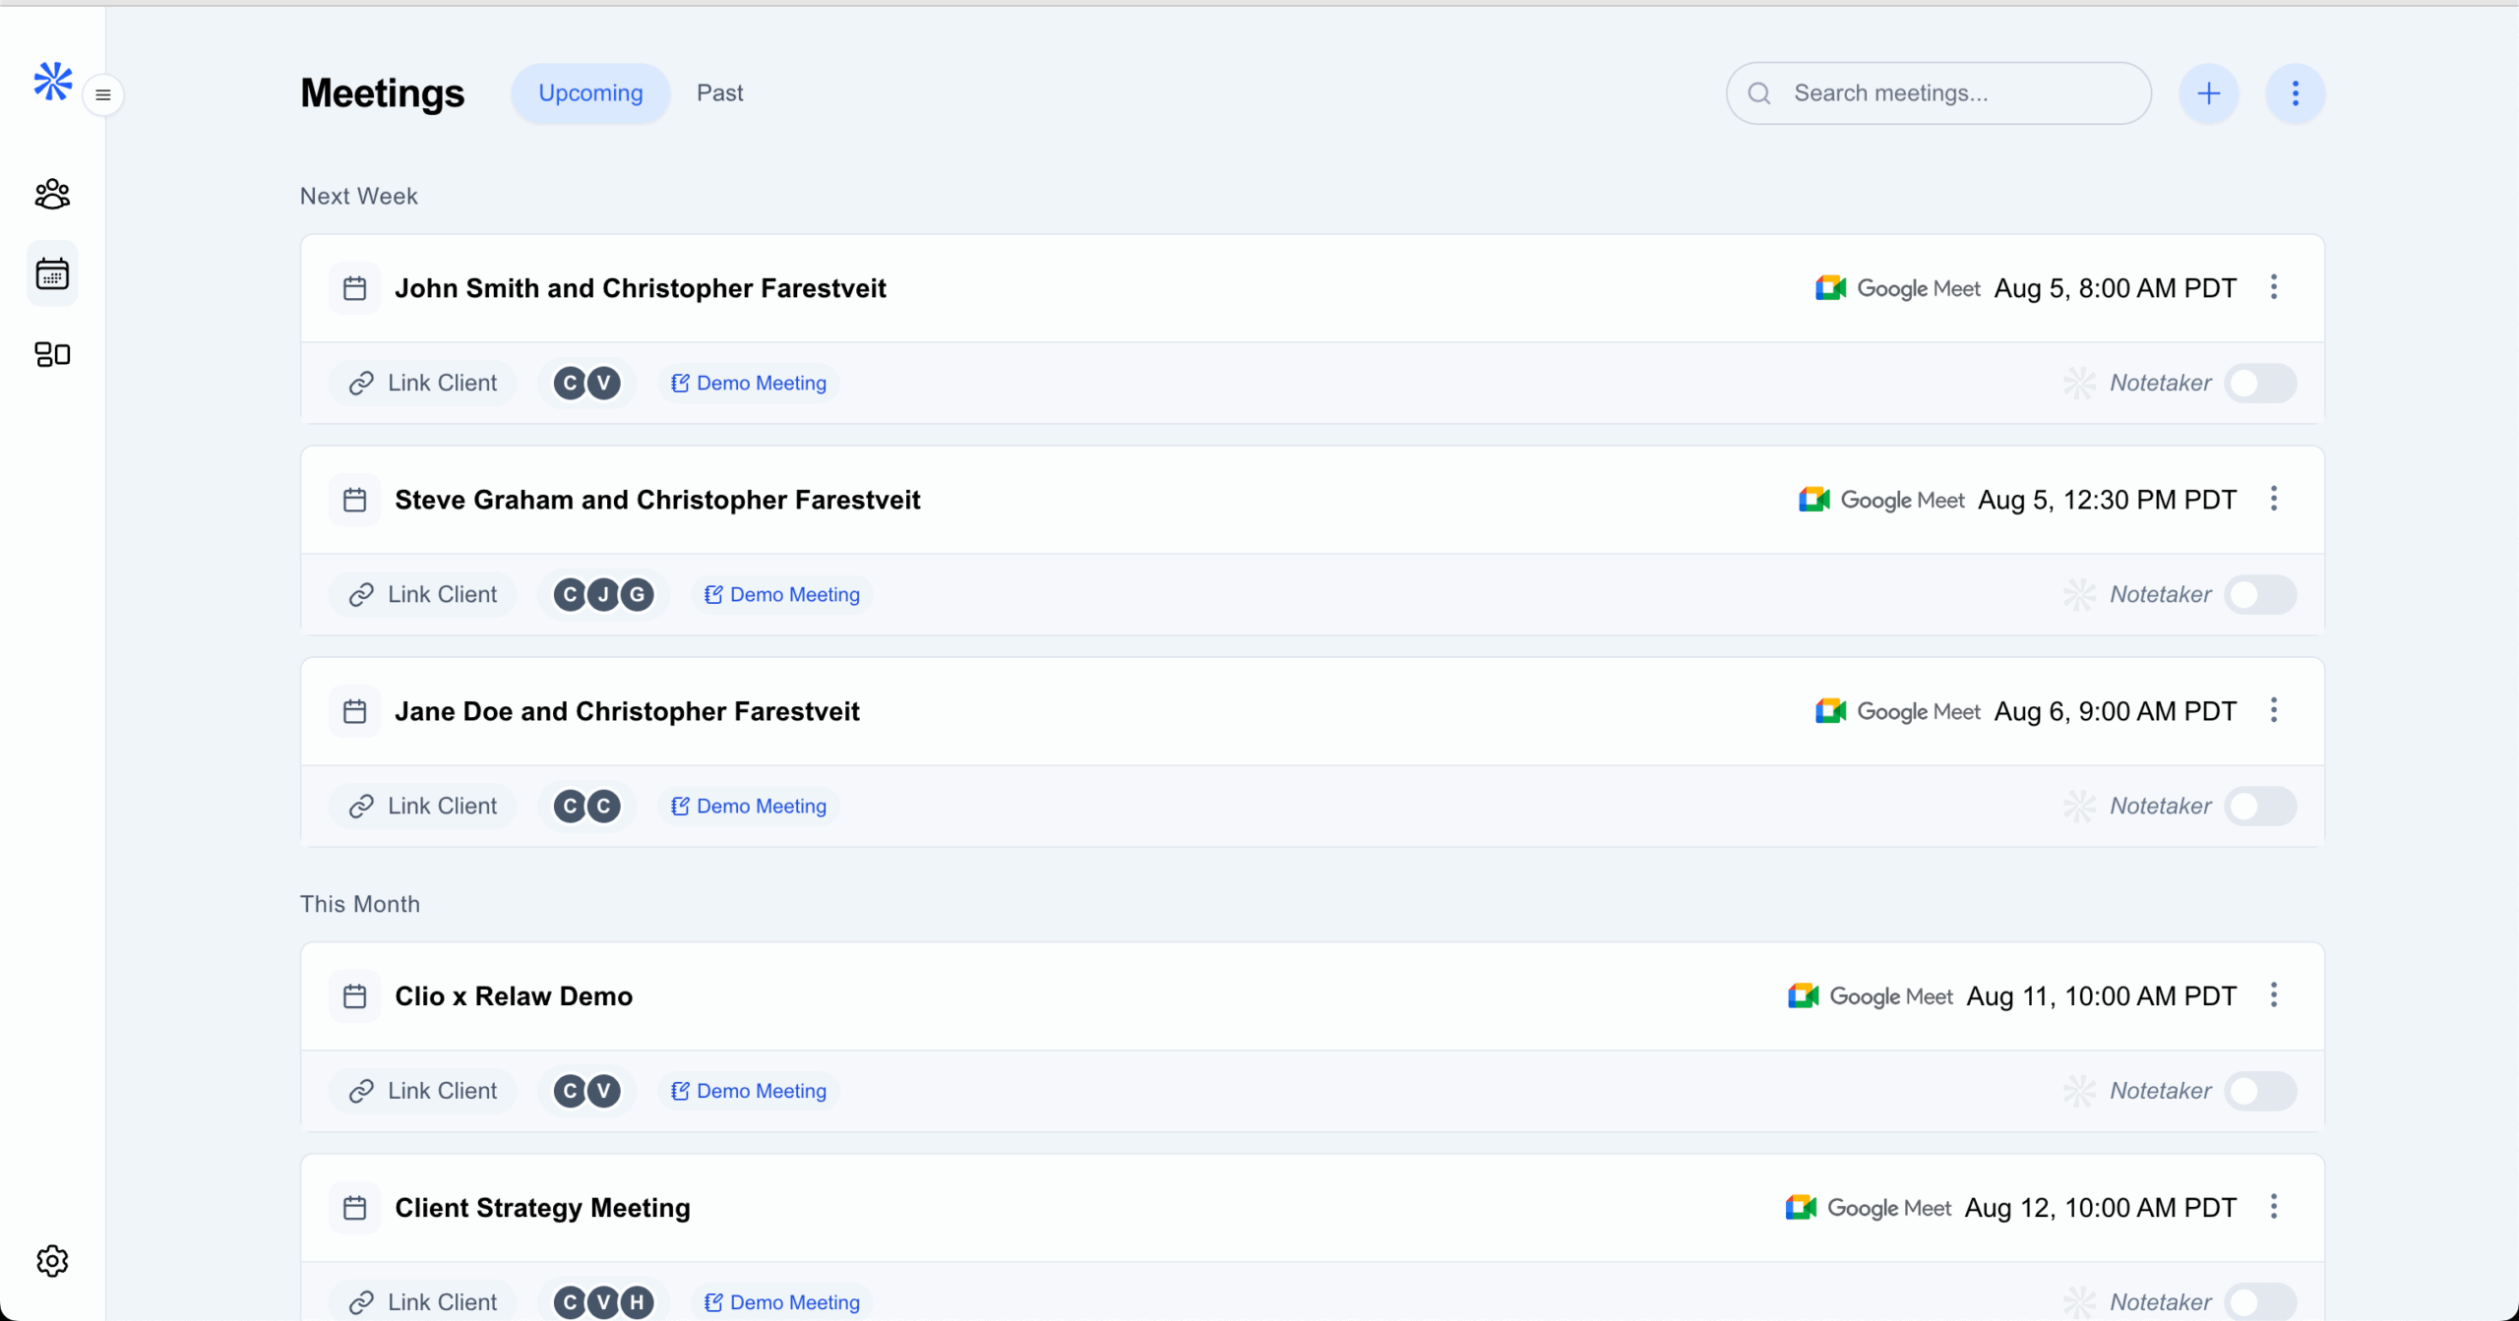
Task: Open the header three-dot options menu
Action: [x=2295, y=93]
